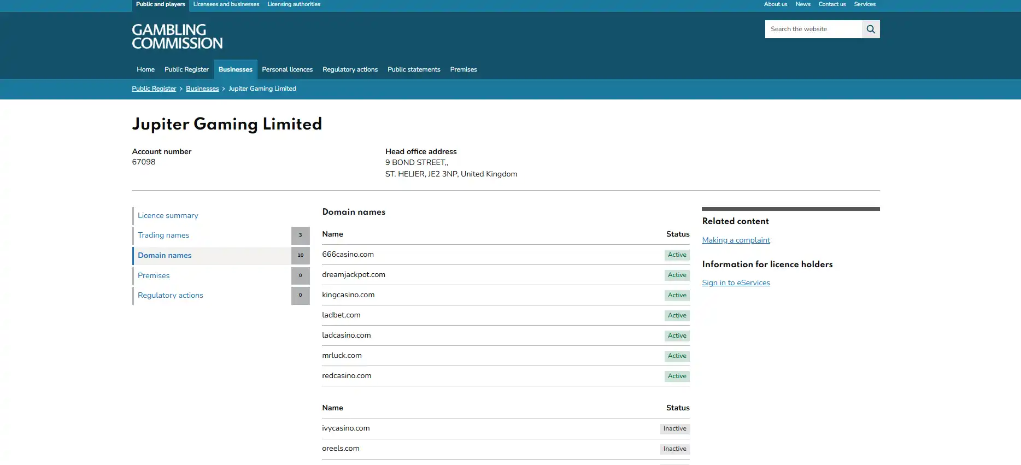The height and width of the screenshot is (465, 1021).
Task: Click the ladbet.com domain name
Action: coord(341,315)
